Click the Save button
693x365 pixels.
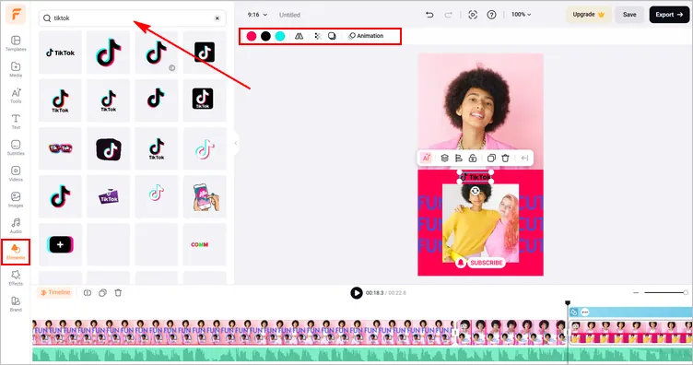click(x=629, y=15)
